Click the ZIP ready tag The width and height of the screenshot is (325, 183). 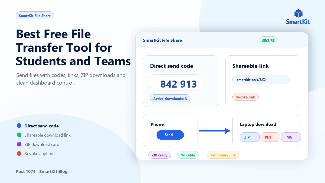tap(160, 155)
